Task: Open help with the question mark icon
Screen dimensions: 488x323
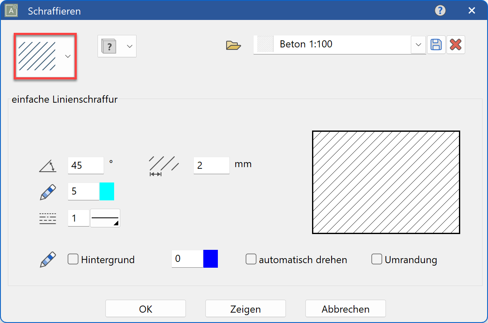Action: coord(440,10)
